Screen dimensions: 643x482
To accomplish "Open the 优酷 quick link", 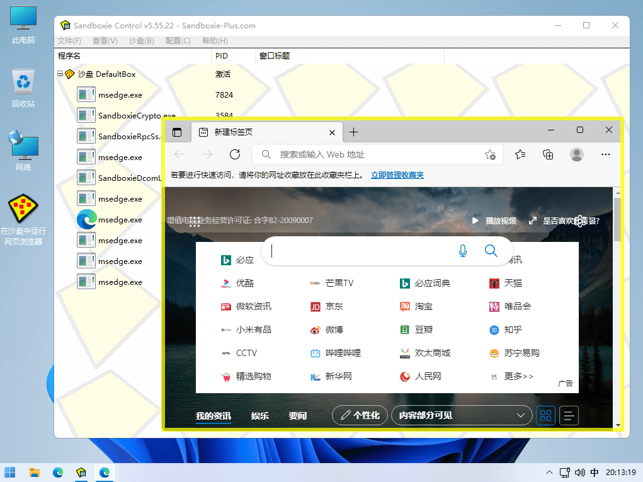I will click(x=237, y=283).
